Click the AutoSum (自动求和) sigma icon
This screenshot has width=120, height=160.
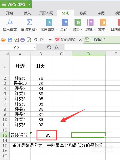click(x=29, y=22)
